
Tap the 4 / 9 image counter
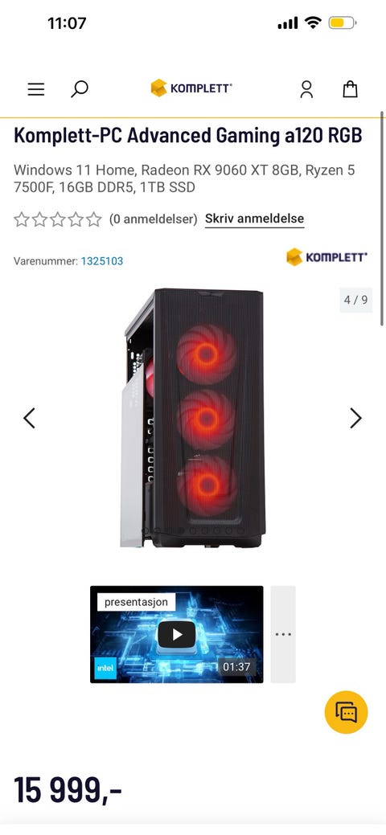pyautogui.click(x=355, y=300)
